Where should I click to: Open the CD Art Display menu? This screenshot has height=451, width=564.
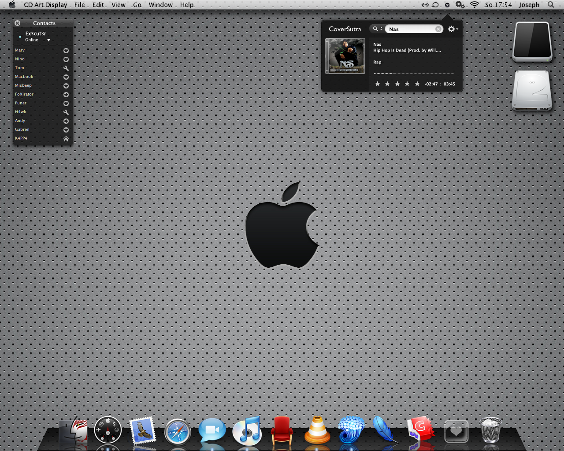tap(45, 5)
